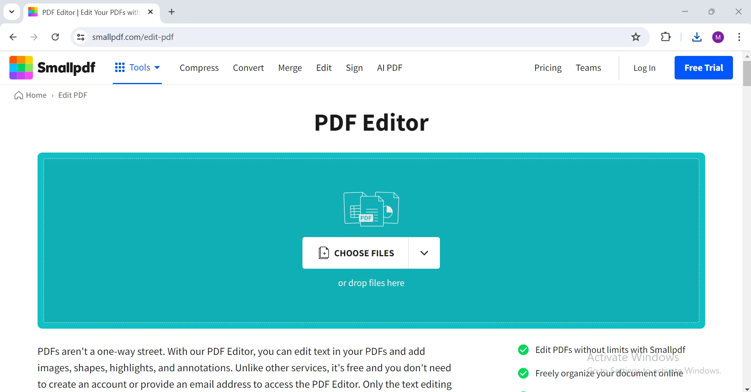The image size is (751, 392).
Task: Open AI PDF from navigation
Action: coord(390,68)
